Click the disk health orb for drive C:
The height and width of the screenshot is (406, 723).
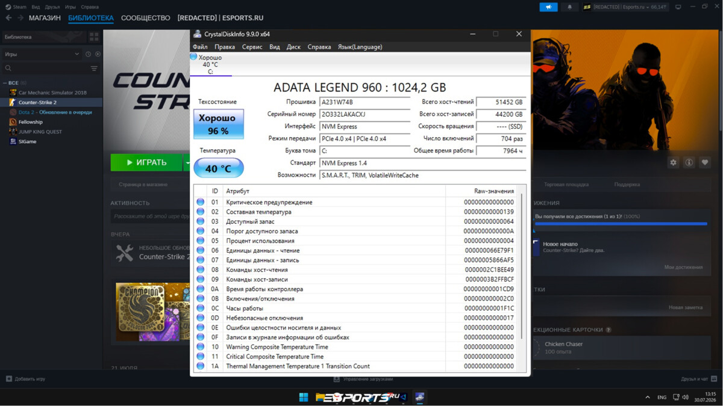point(193,57)
